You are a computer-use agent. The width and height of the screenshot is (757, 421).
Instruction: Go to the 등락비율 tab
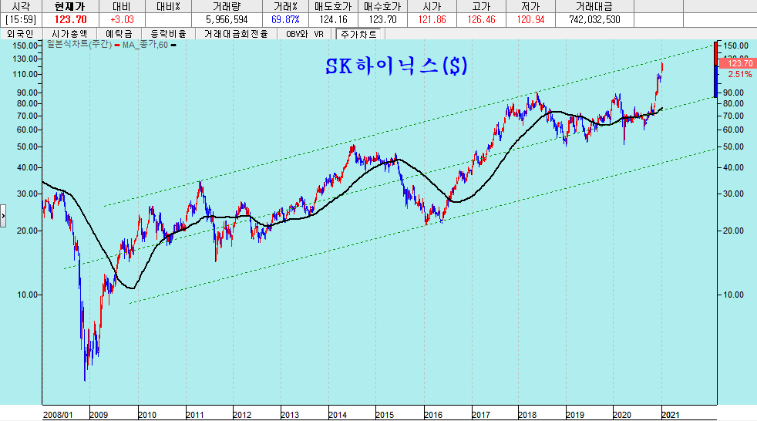pos(168,34)
